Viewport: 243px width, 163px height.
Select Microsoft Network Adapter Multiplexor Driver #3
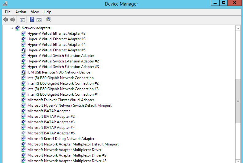pos(67,161)
